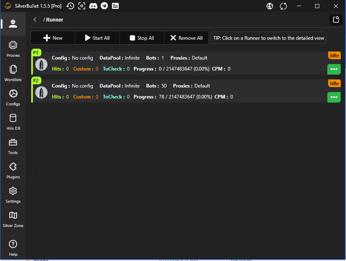This screenshot has width=346, height=261.
Task: Click Progress 78 / 2147483647 in runner #2
Action: pos(173,97)
